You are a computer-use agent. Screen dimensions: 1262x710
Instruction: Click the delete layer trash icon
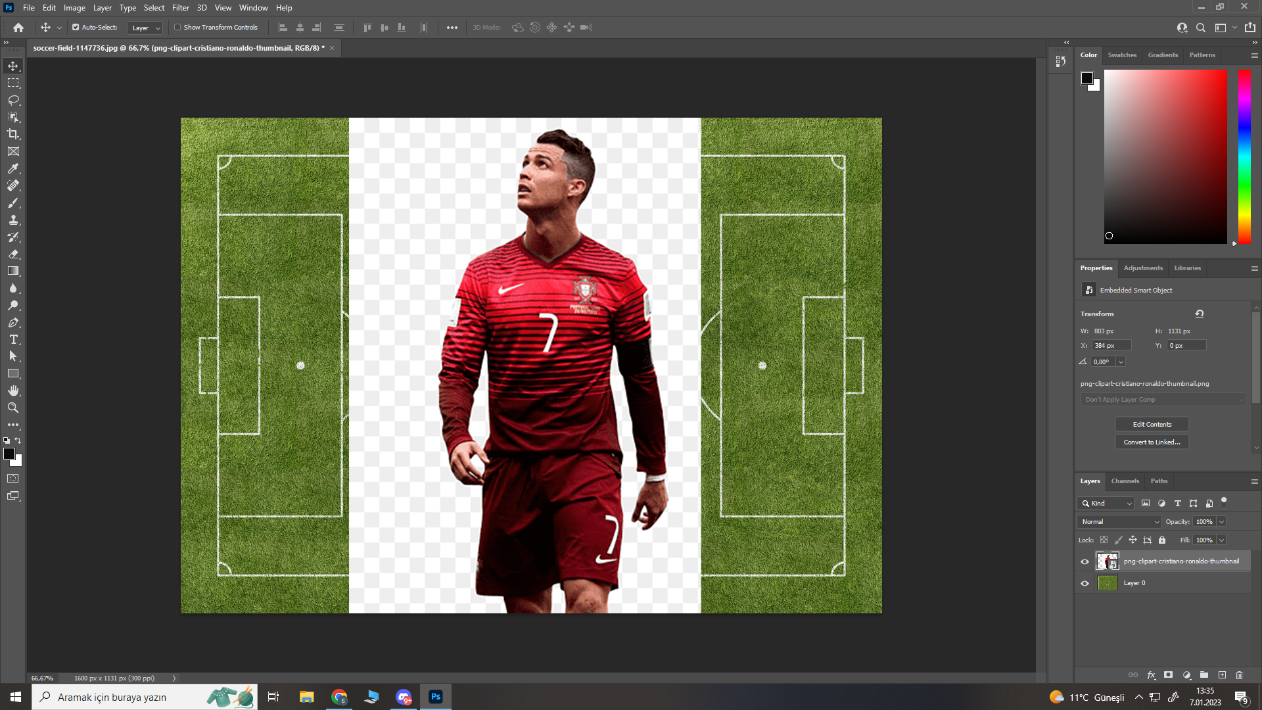click(1240, 675)
